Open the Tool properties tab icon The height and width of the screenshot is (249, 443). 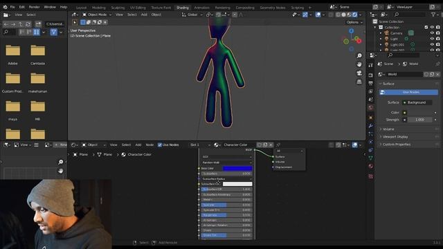371,65
